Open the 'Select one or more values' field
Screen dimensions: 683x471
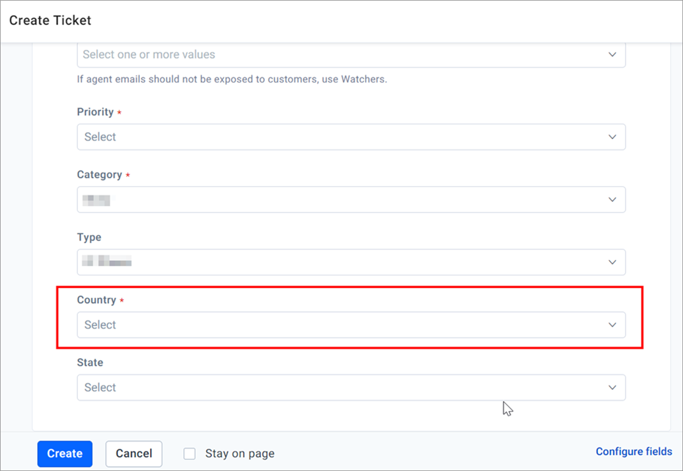coord(351,55)
